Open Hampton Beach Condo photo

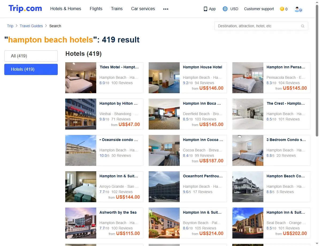(248, 187)
